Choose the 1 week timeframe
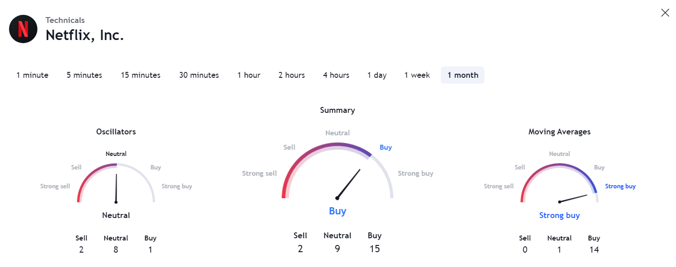 417,75
